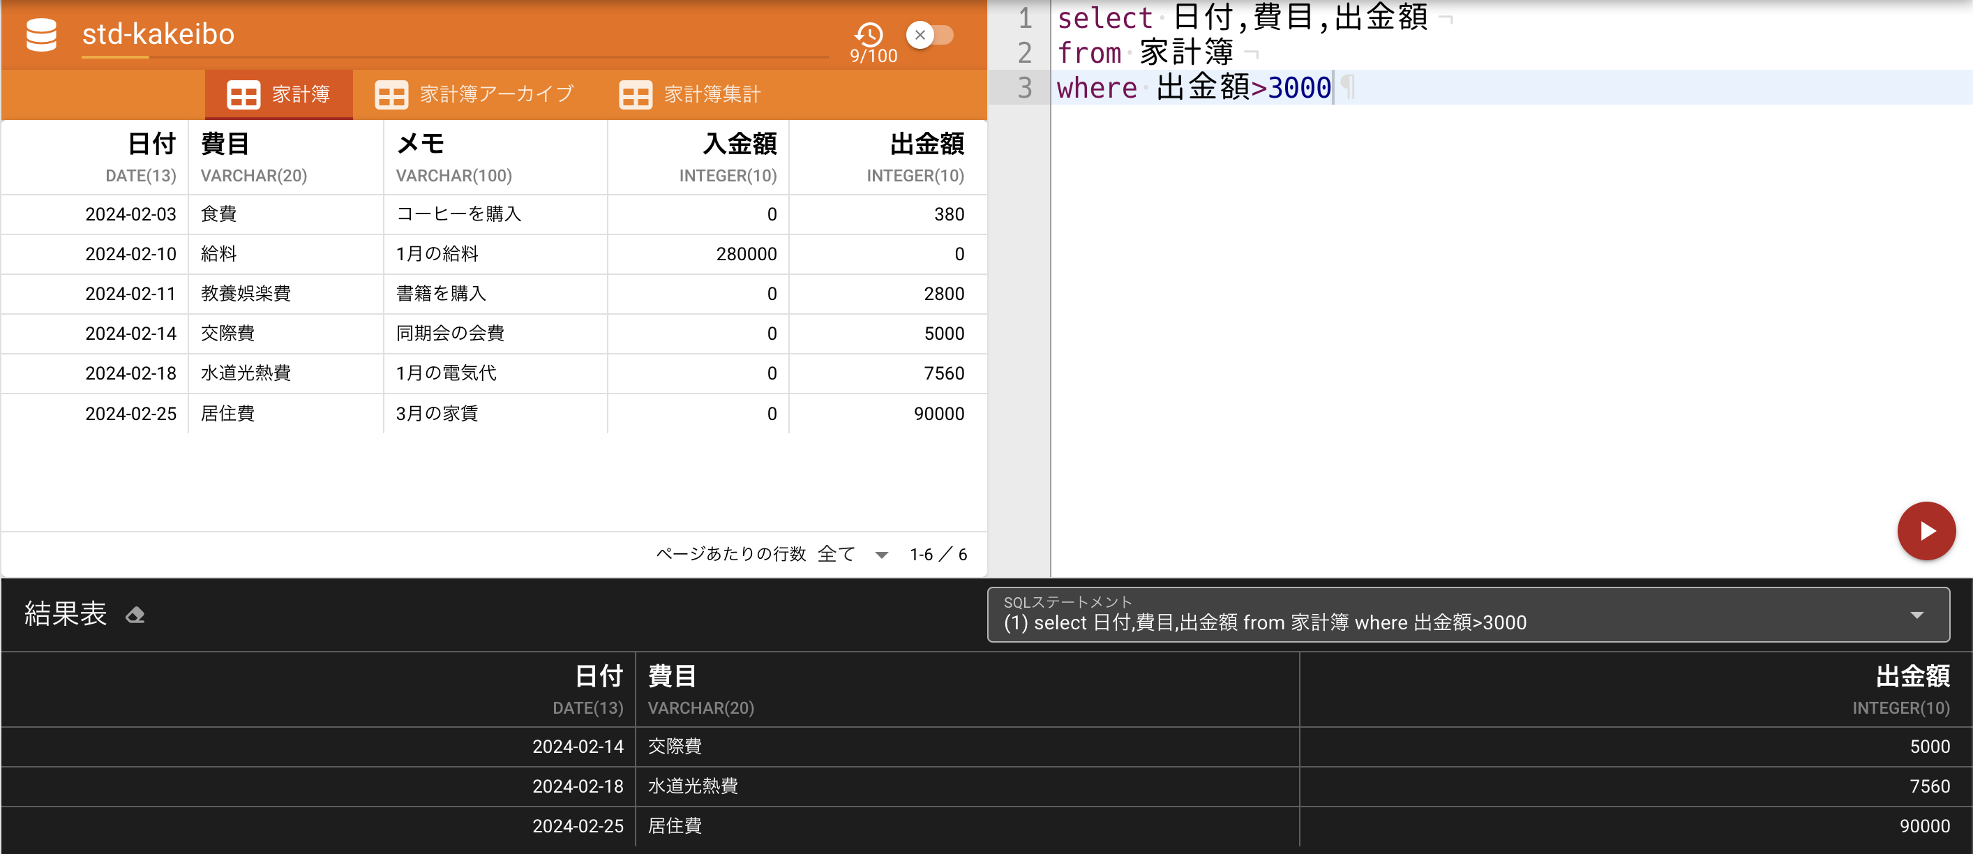Select the 居住費 row in the results table
Viewport: 1973px width, 854px height.
point(674,825)
